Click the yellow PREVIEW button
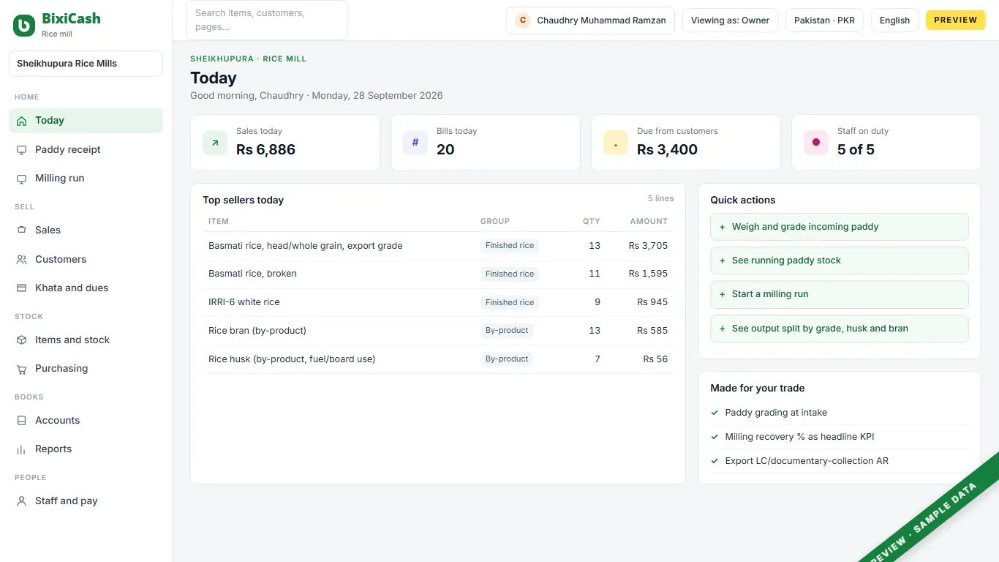Viewport: 999px width, 562px height. point(956,20)
